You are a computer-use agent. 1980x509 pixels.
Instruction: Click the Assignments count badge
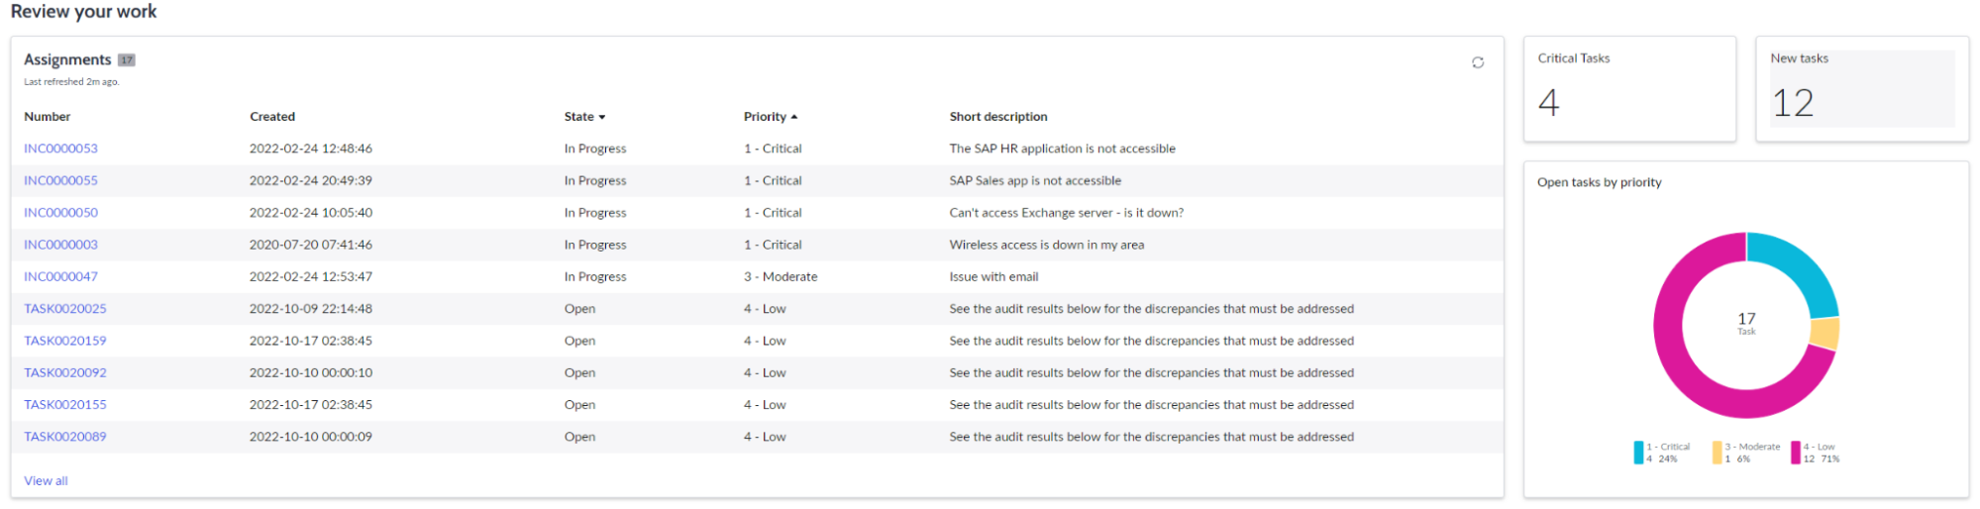click(127, 60)
